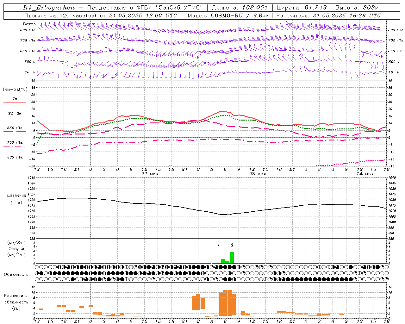Select the forecast line Прогноз на 120 часа(ов)
Image resolution: width=405 pixels, height=324 pixels.
coord(61,16)
